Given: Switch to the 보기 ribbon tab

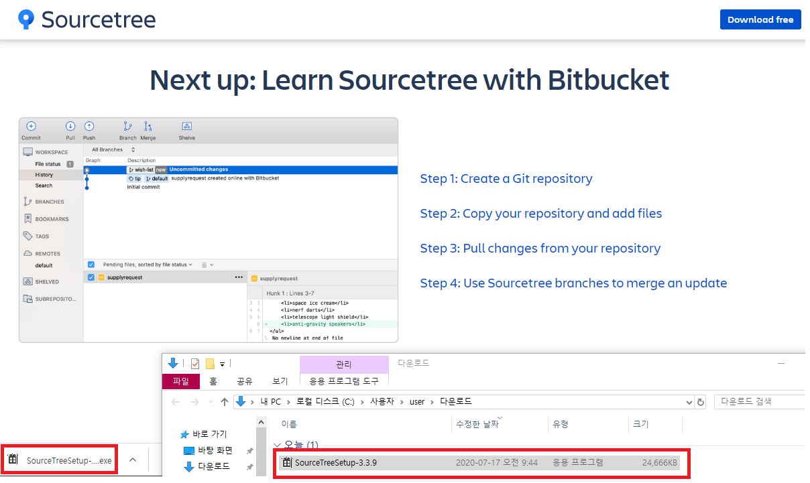Looking at the screenshot, I should coord(280,381).
